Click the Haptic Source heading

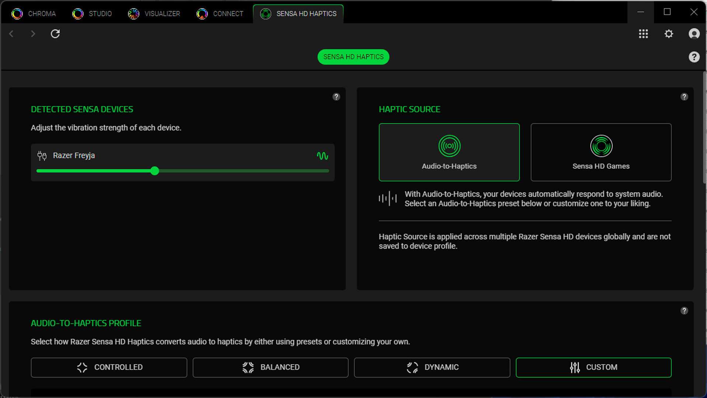point(409,109)
